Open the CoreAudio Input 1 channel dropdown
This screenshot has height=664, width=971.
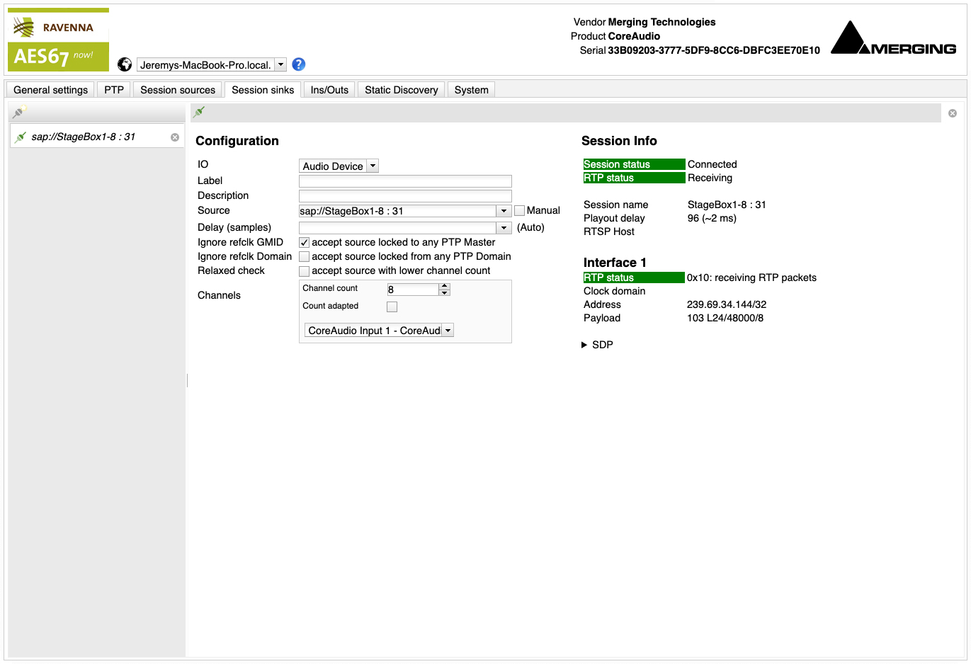pyautogui.click(x=448, y=331)
